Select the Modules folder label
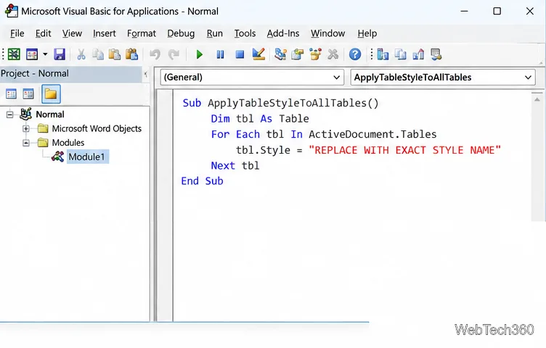Screen dimensions: 546x348 [68, 143]
